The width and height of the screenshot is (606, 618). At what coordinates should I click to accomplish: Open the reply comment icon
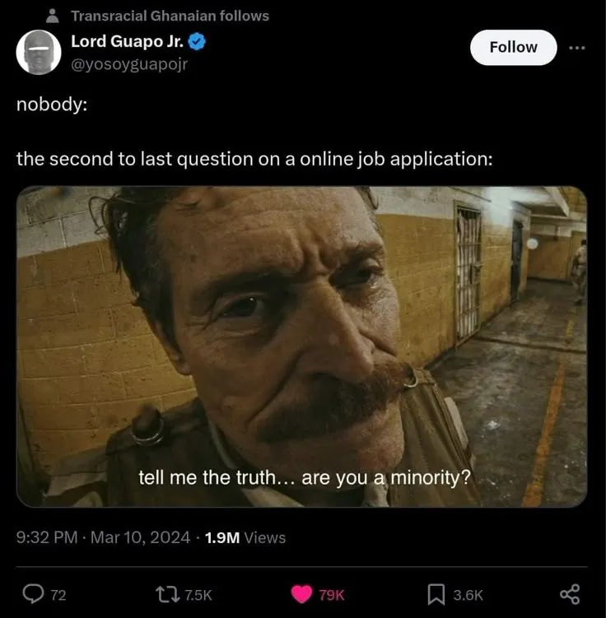[x=32, y=594]
